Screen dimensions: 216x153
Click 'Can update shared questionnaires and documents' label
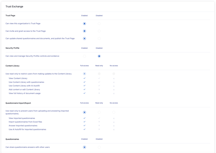40,39
